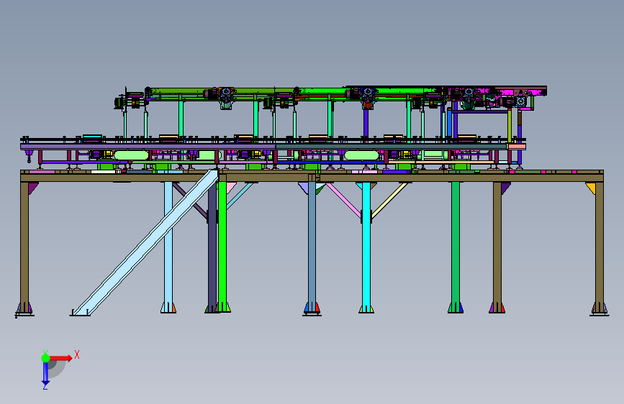The image size is (624, 404).
Task: Select the pink diagonal brace
Action: (343, 200)
